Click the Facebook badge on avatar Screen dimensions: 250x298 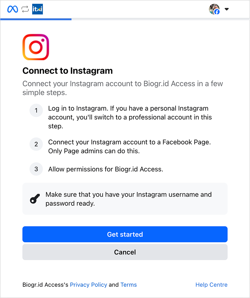pos(217,12)
